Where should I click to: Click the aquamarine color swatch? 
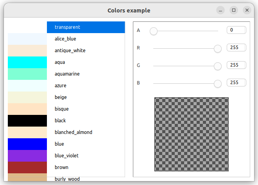pyautogui.click(x=27, y=74)
